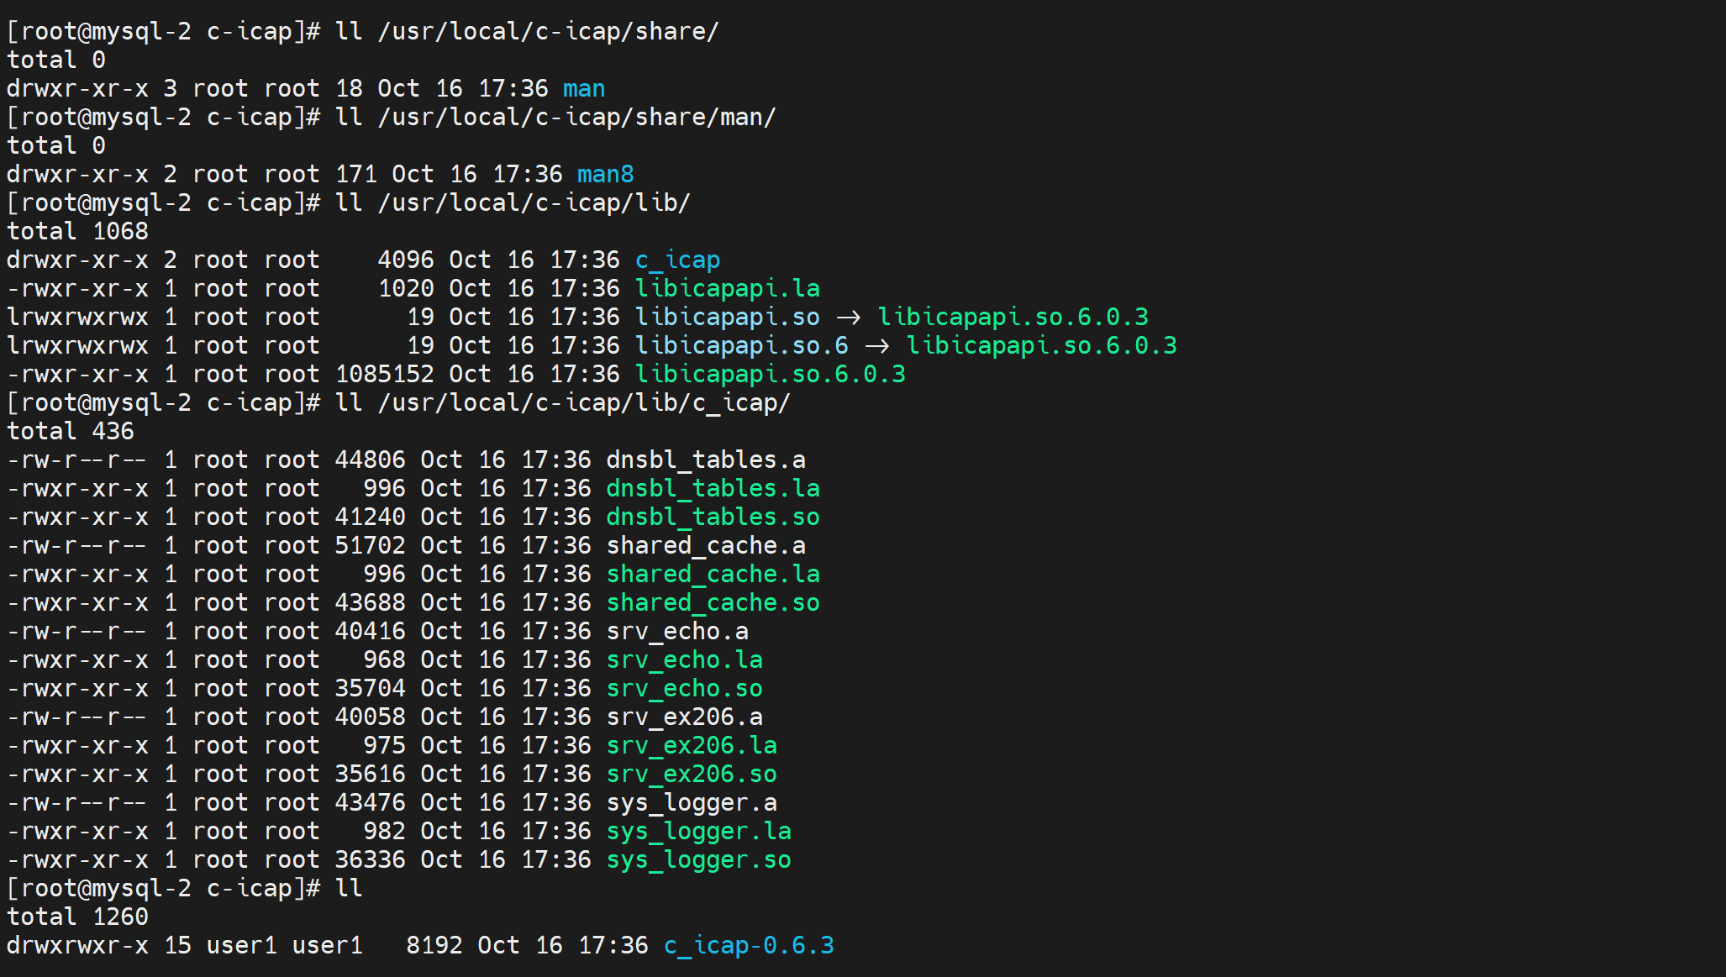Screen dimensions: 1726x977
Task: Click the c_icap directory in lib listing
Action: coord(677,260)
